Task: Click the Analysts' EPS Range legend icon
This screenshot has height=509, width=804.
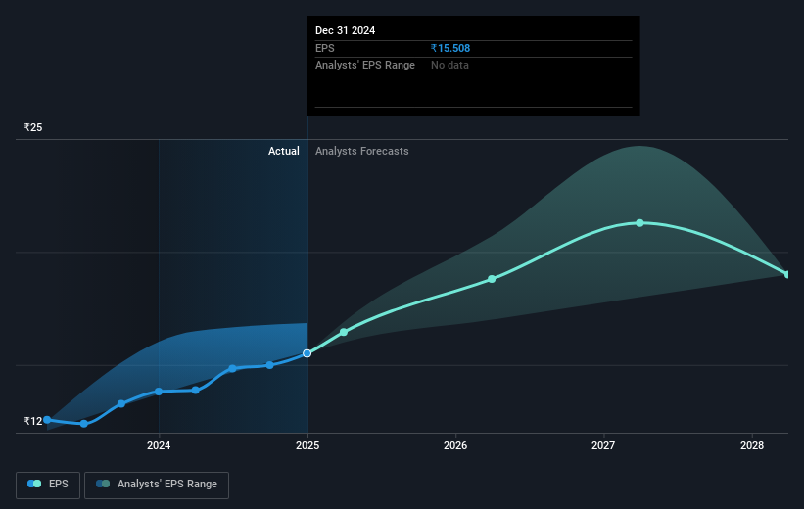Action: coord(103,484)
